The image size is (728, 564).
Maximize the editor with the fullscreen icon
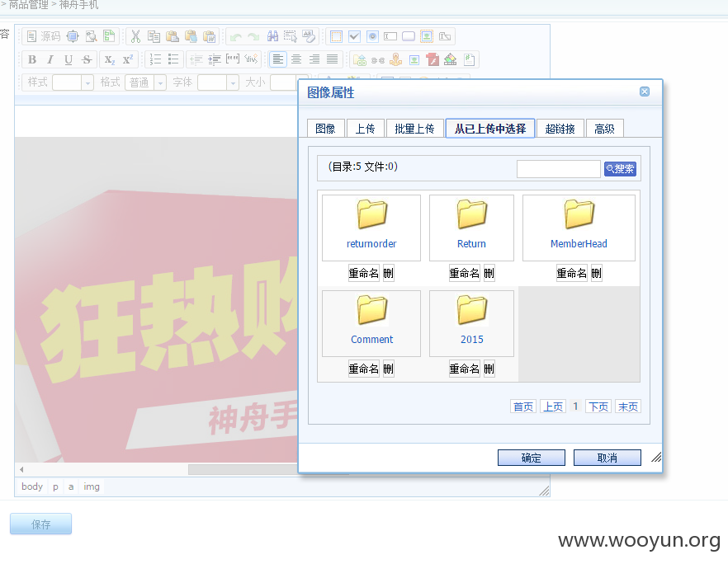point(73,36)
